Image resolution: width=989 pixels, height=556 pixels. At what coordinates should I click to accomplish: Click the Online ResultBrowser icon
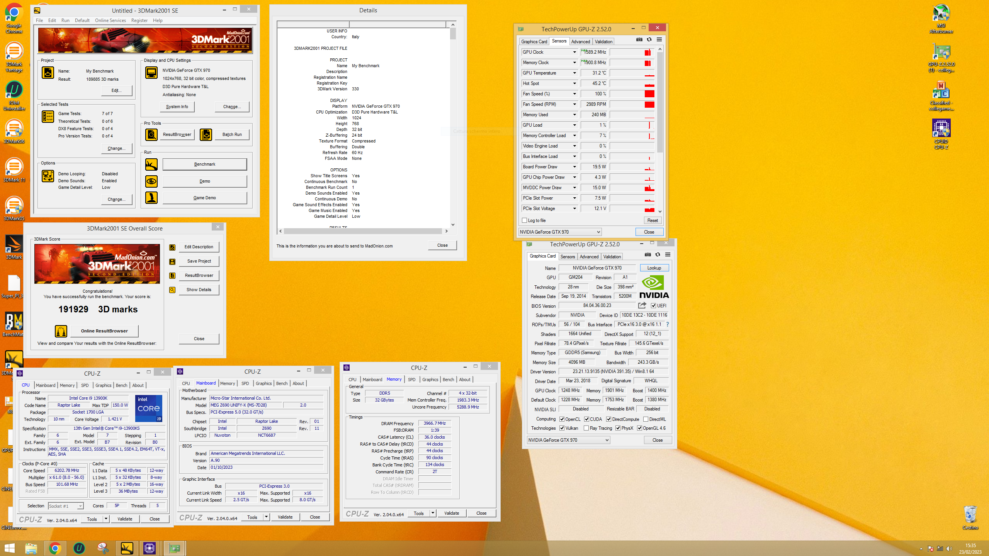(61, 331)
